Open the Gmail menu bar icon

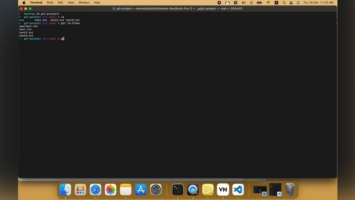[x=227, y=3]
